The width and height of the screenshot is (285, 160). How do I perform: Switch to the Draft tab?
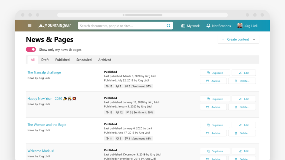click(x=45, y=60)
